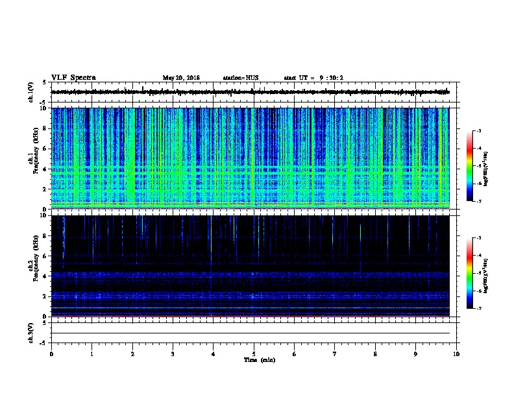Click the "station=HUS" header label
Viewport: 514px width, 397px height.
tap(241, 78)
